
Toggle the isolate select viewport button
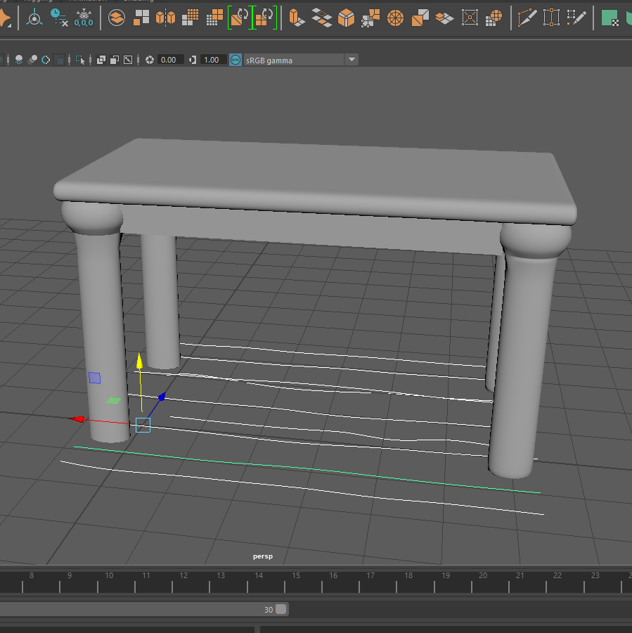click(80, 60)
